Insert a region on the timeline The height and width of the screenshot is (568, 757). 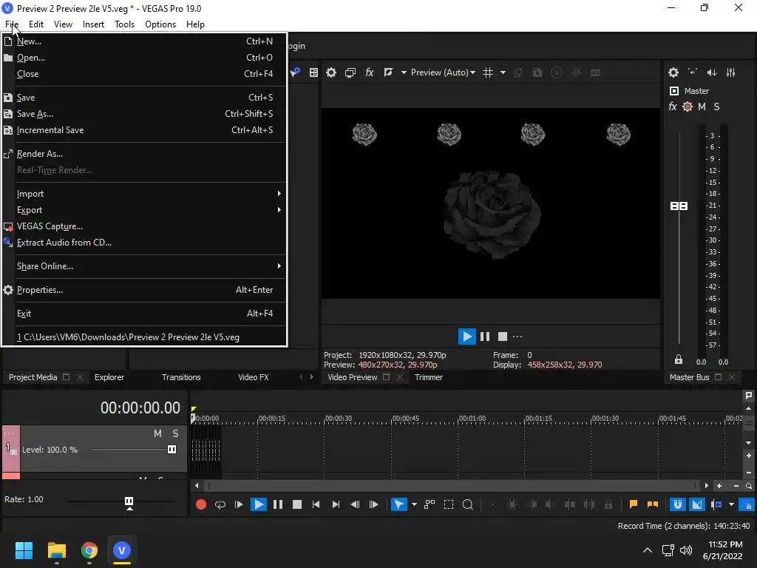pyautogui.click(x=653, y=504)
